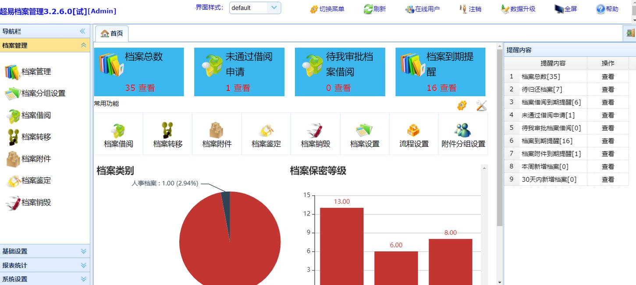Click the 操作 column header

(x=608, y=63)
